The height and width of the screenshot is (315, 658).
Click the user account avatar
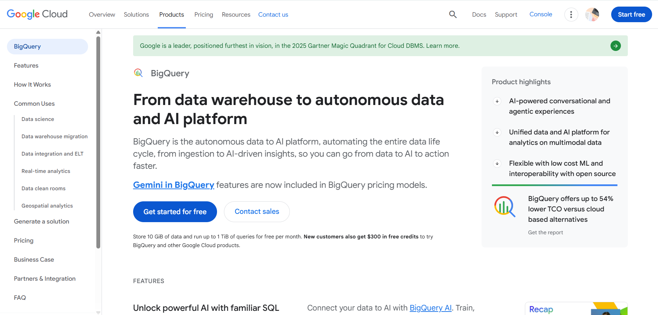click(x=592, y=15)
